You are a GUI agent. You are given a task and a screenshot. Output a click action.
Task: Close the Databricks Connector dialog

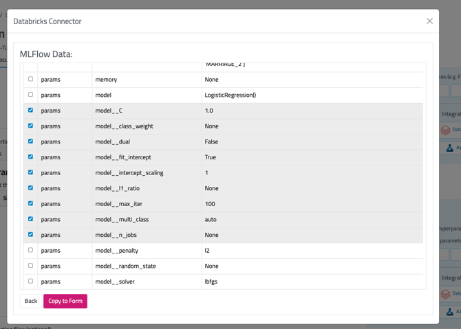click(429, 21)
